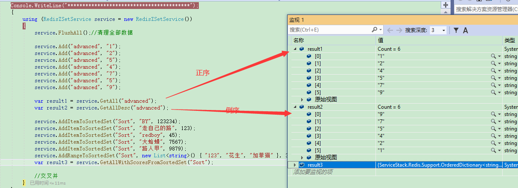Click the var result1 = service.GetAll line

click(96, 101)
